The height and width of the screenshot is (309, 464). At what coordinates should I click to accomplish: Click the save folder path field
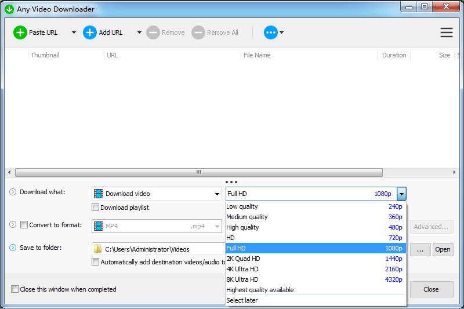158,249
